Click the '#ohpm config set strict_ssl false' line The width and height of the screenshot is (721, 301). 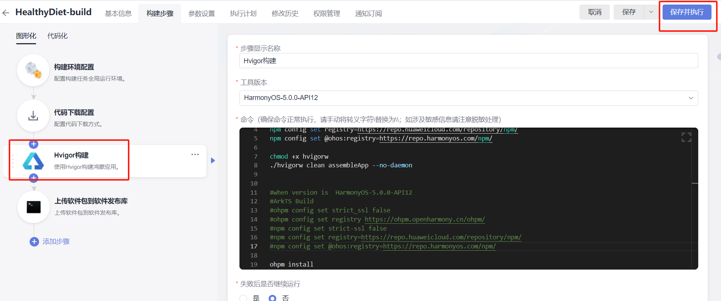330,211
